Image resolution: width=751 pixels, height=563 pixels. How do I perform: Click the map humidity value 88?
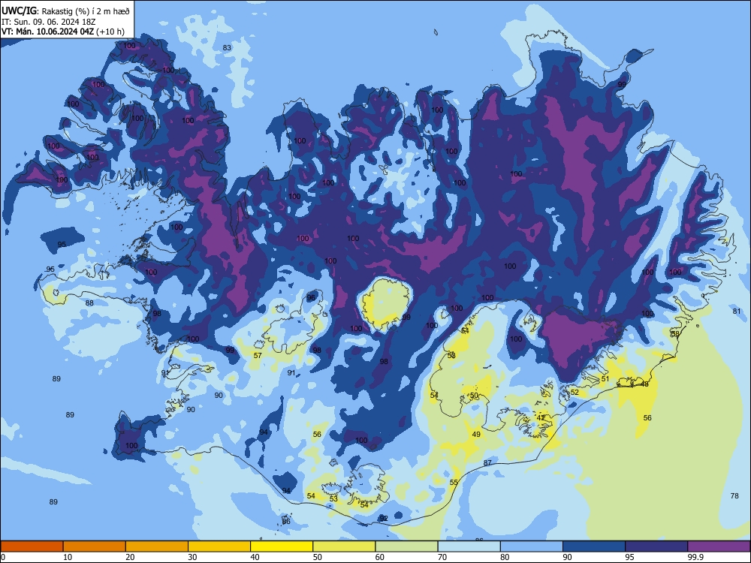coord(89,303)
